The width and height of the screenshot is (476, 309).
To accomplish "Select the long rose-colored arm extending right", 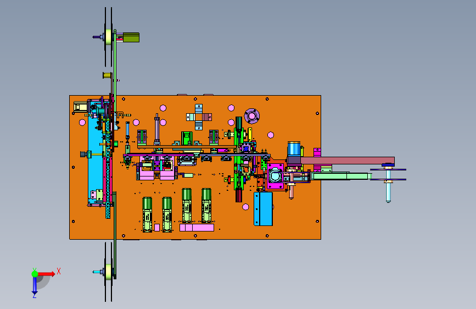I will tap(348, 161).
